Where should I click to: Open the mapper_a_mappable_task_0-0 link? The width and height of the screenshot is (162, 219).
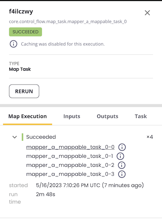70,147
